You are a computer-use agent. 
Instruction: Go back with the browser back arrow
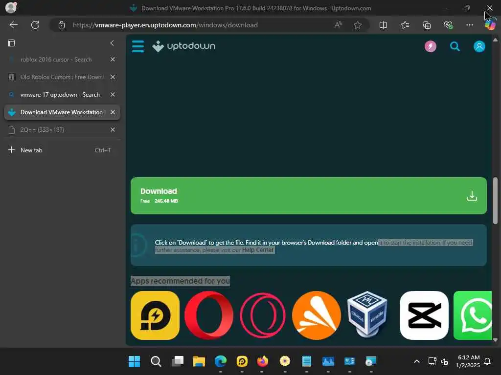click(x=13, y=25)
